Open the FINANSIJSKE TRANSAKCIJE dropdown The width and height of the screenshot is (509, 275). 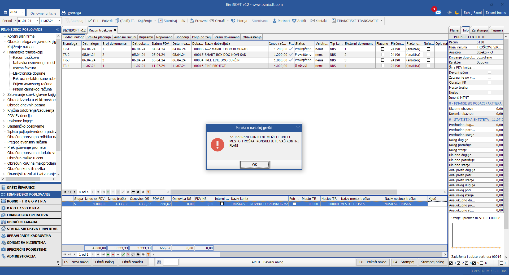[x=381, y=21]
